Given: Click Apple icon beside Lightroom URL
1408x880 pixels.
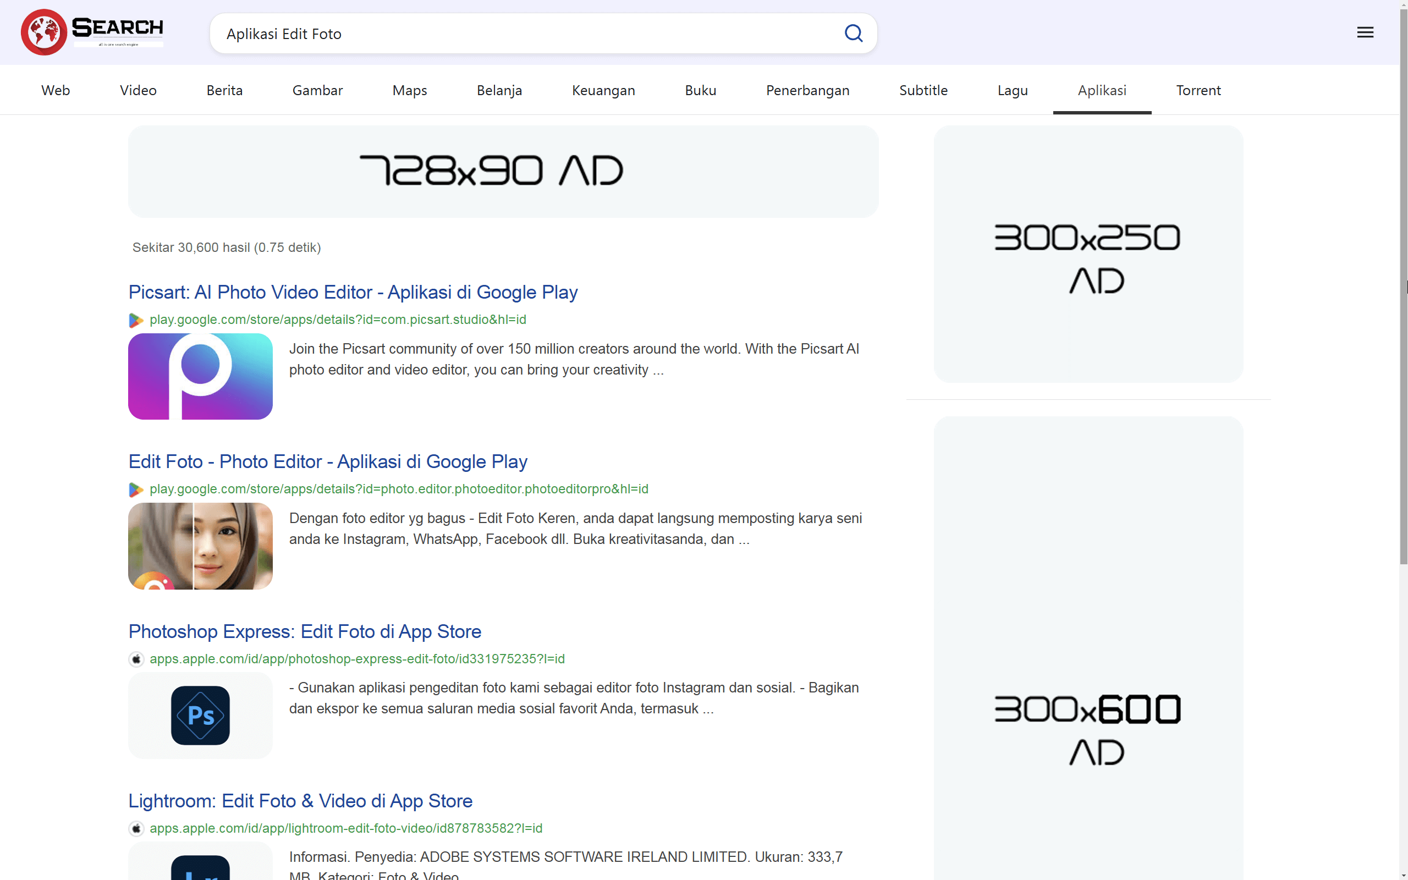Looking at the screenshot, I should pos(136,828).
